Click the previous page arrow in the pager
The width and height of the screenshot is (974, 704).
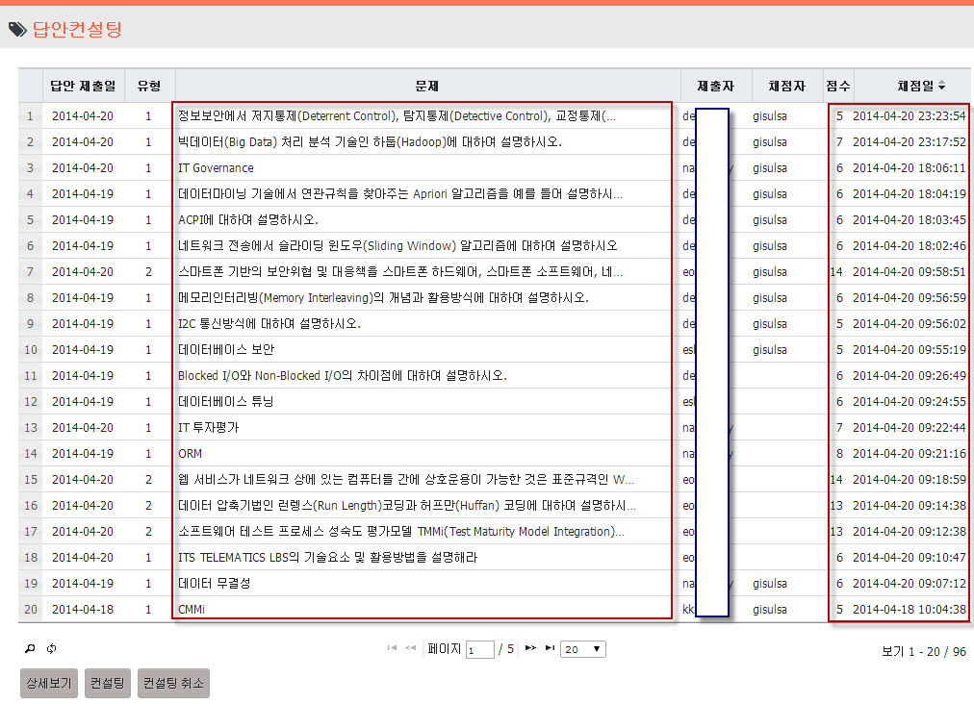[411, 648]
